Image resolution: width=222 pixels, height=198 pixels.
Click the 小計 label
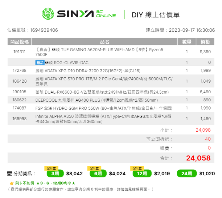[x=166, y=130]
